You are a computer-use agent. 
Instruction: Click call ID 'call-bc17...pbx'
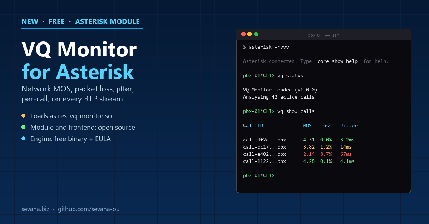pos(265,147)
